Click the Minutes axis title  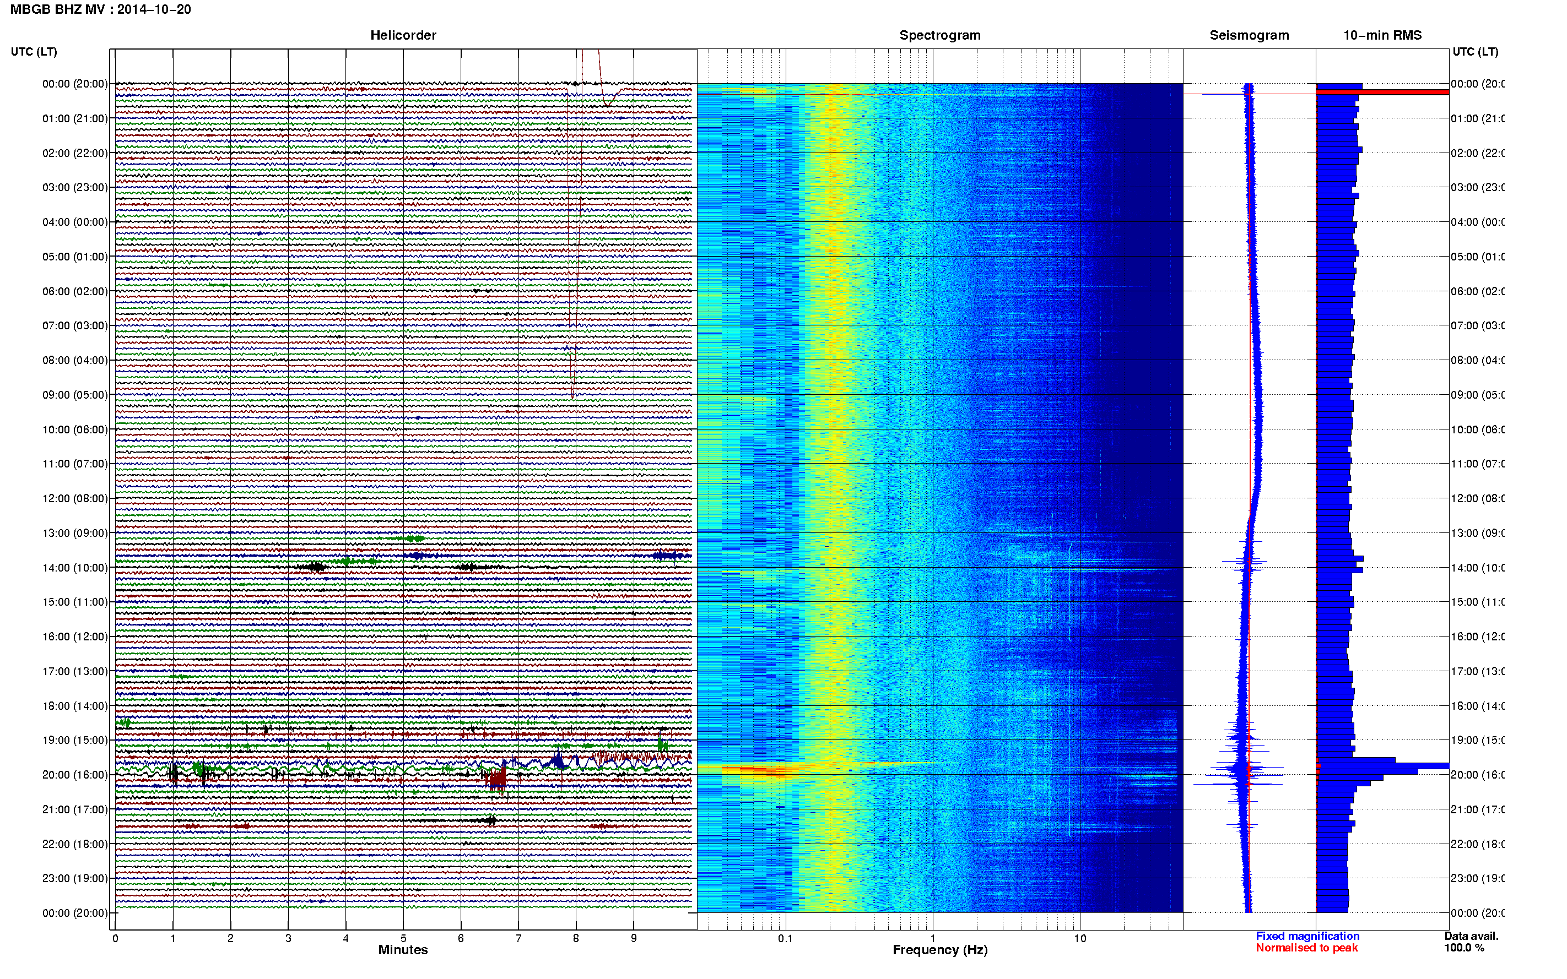[403, 950]
